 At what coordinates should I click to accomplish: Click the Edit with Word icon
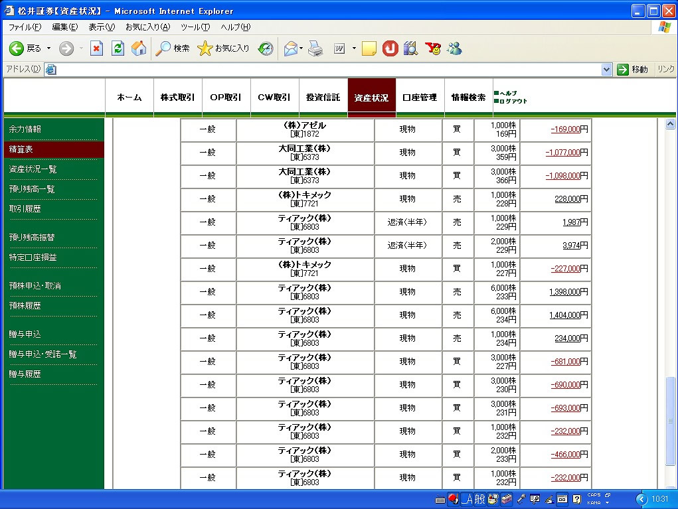pos(339,48)
